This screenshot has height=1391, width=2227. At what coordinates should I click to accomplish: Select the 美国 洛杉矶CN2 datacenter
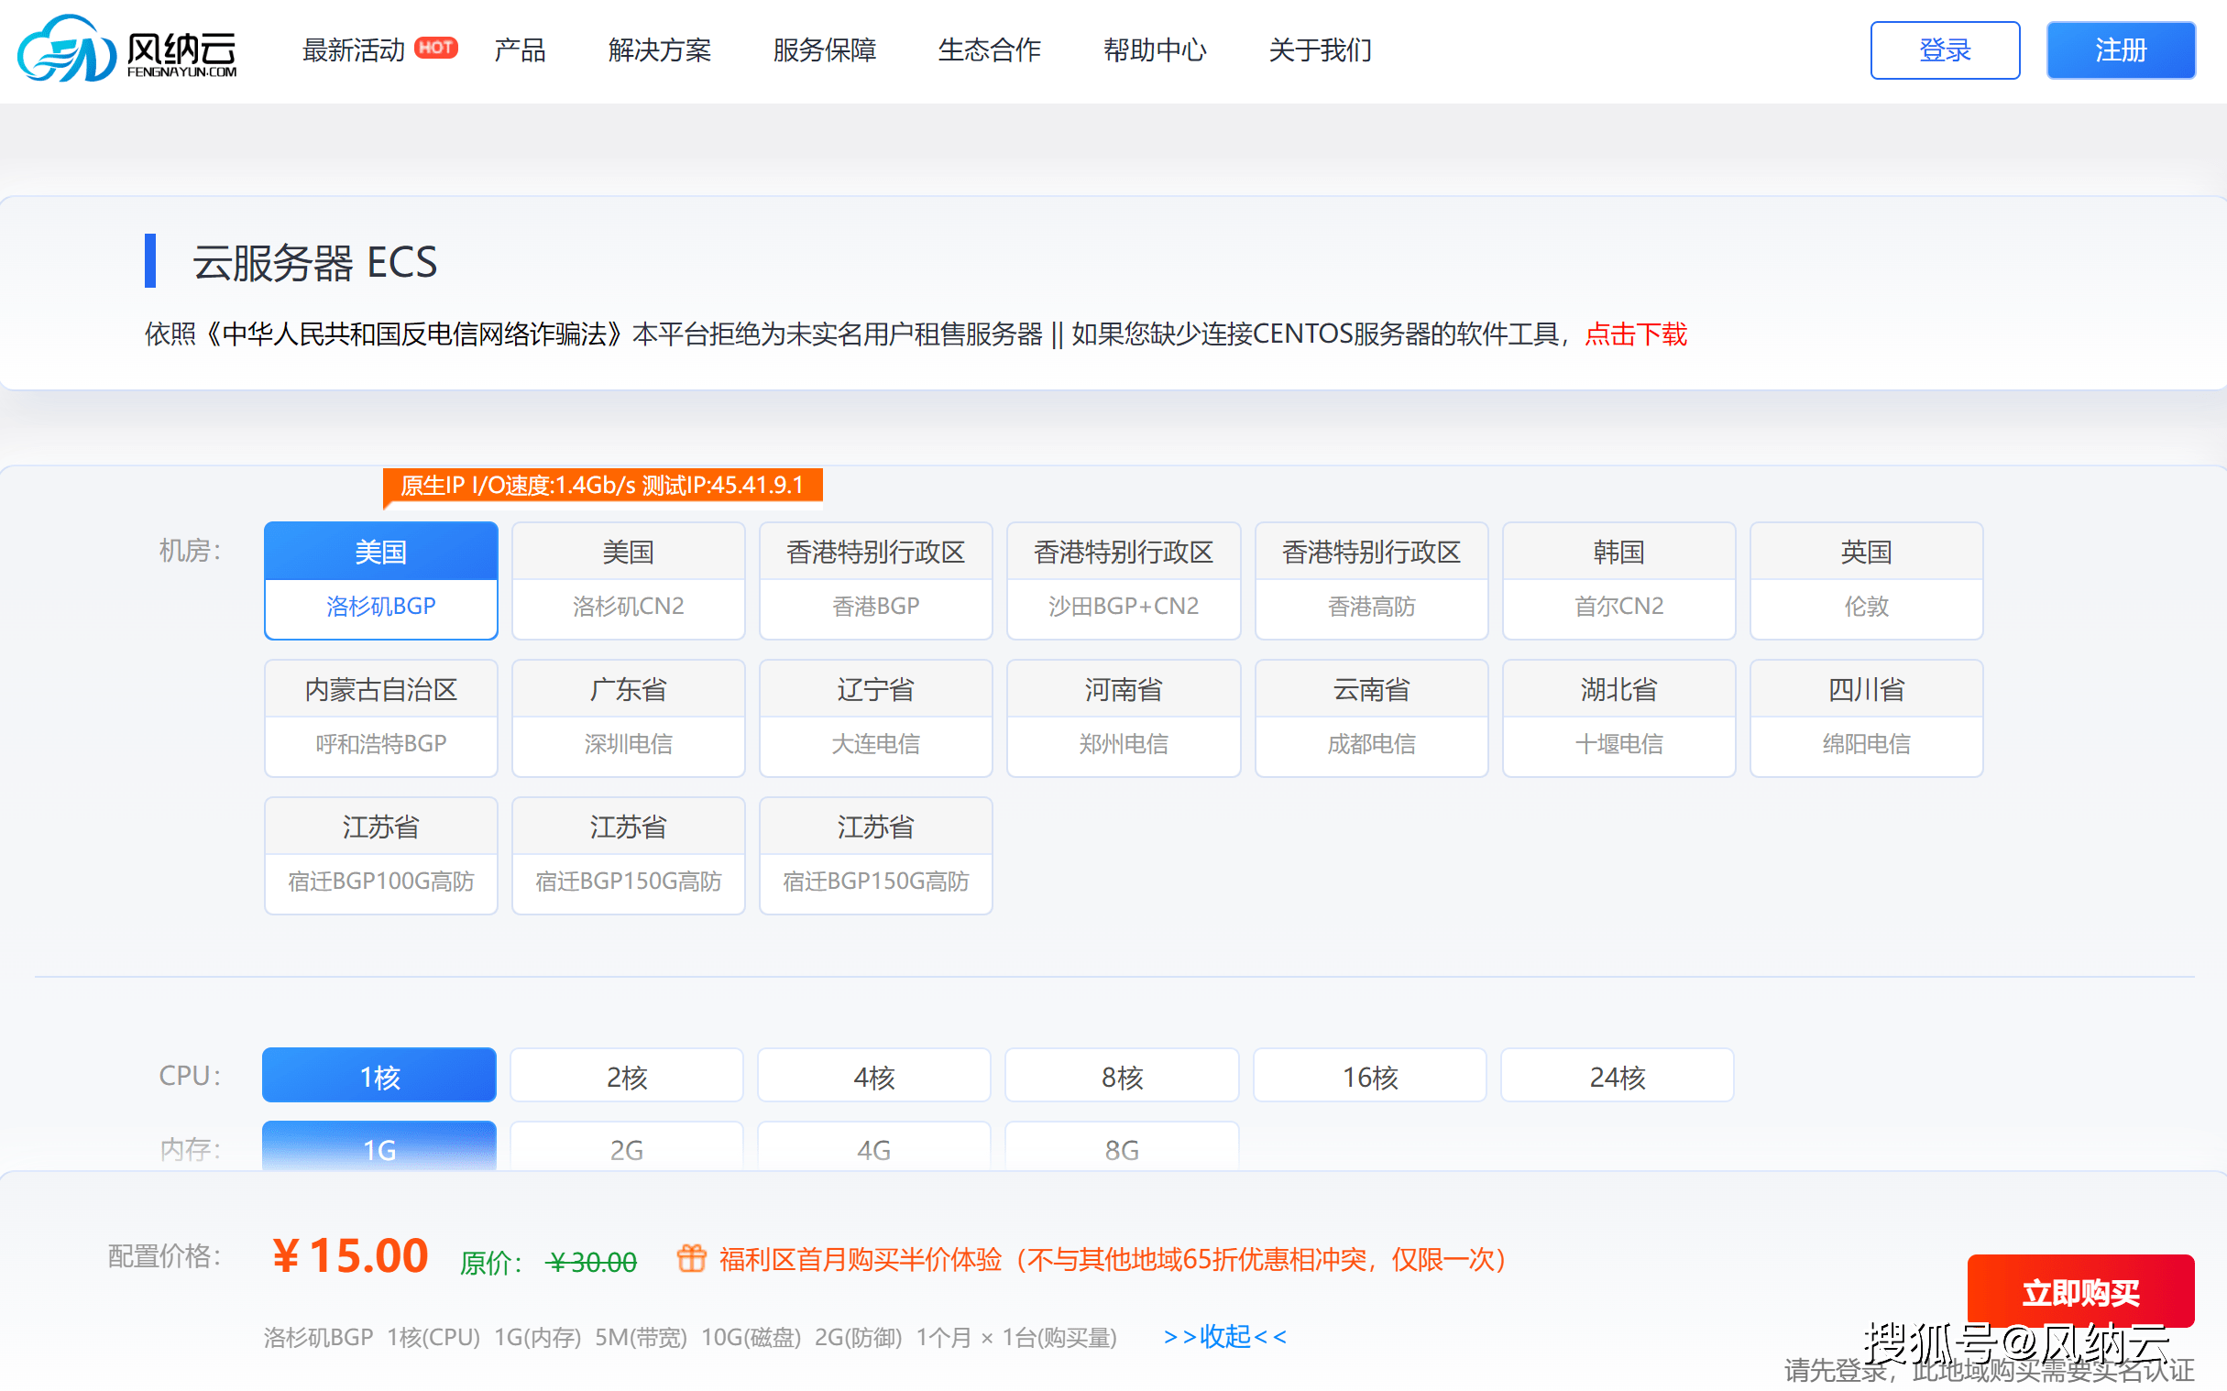point(629,581)
